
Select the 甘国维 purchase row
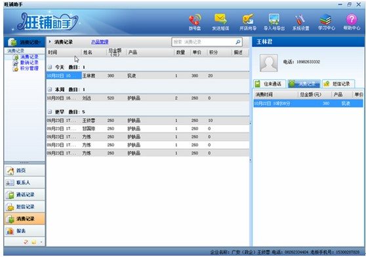click(x=148, y=128)
